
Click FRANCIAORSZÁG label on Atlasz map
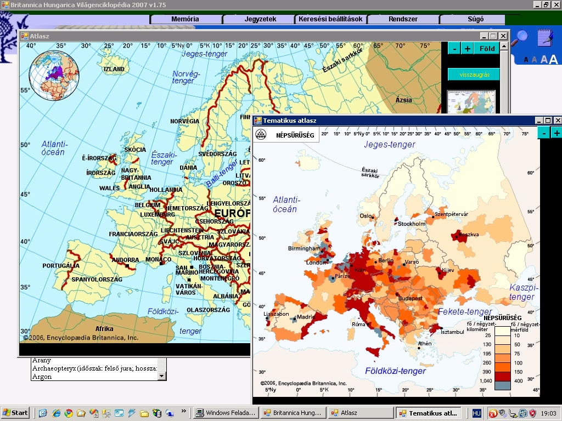tap(133, 234)
